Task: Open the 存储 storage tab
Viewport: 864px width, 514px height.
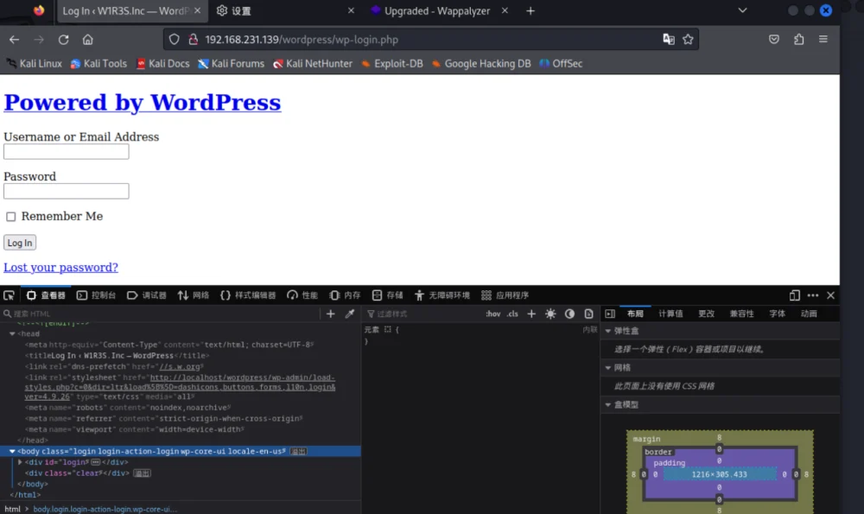Action: (387, 295)
